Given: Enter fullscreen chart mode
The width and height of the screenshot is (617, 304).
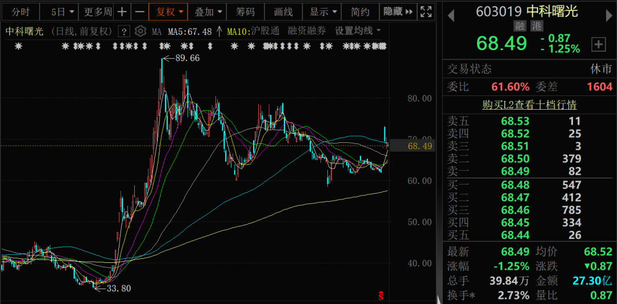Looking at the screenshot, I should click(x=426, y=11).
